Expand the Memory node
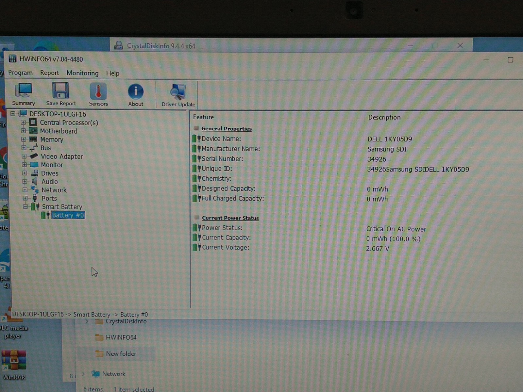 24,139
